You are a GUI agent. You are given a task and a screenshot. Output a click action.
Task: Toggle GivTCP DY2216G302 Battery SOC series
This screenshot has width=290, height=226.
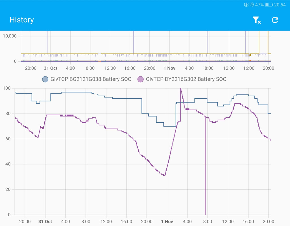click(x=182, y=79)
